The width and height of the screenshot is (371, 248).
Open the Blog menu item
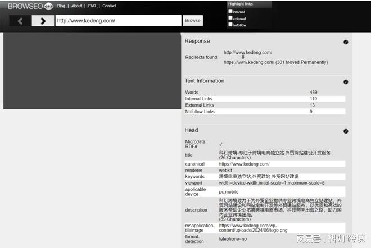click(61, 6)
